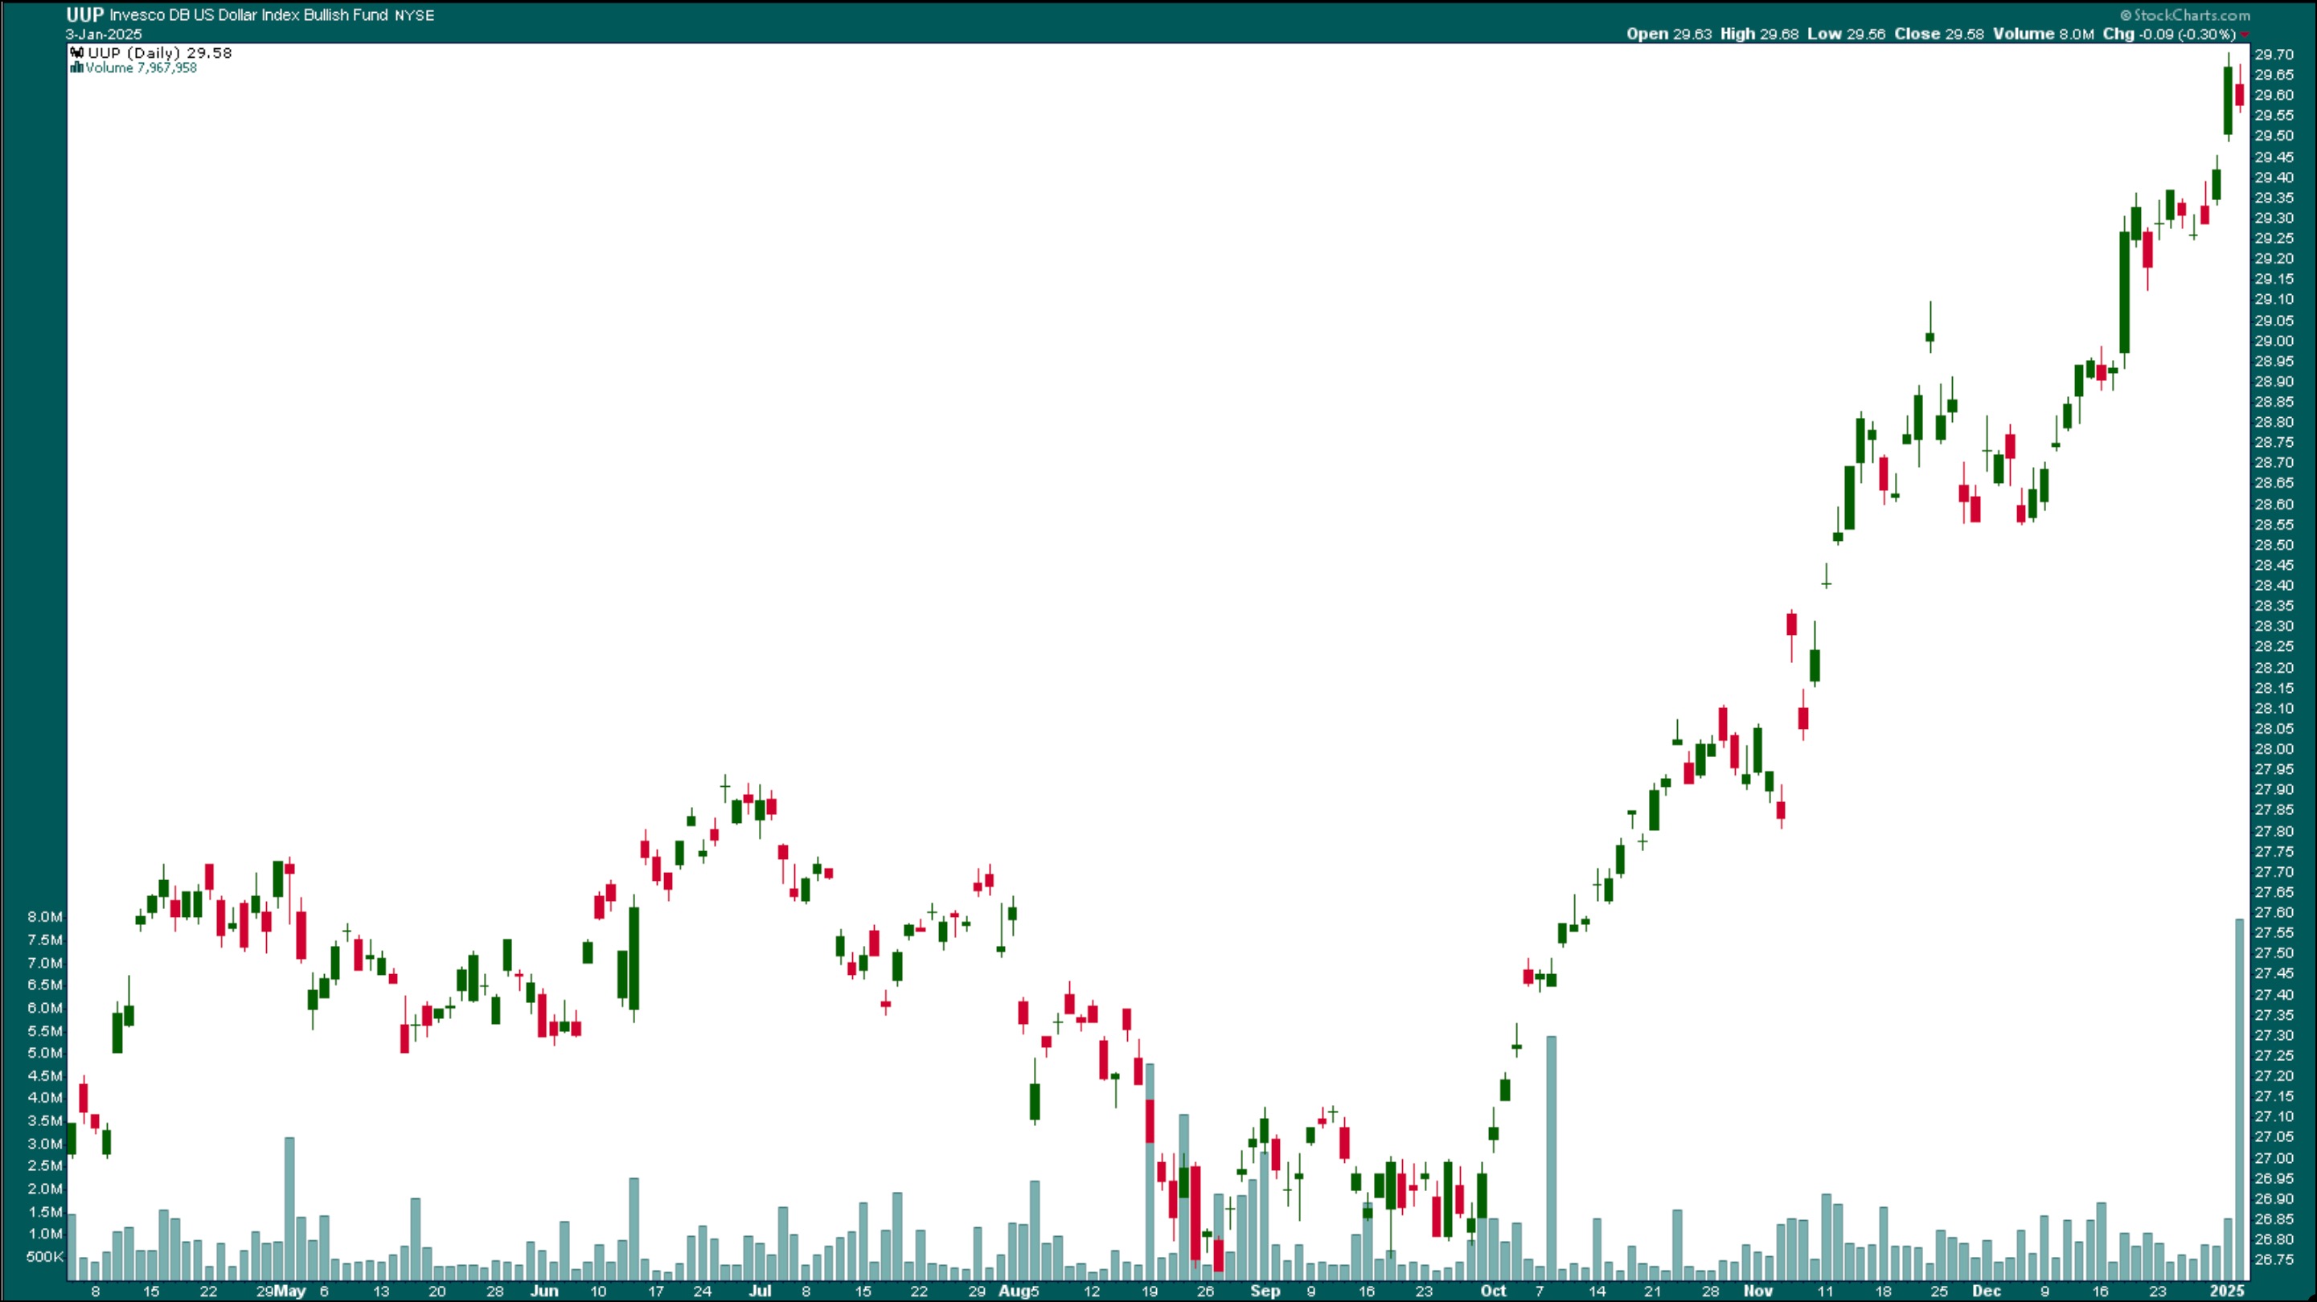This screenshot has height=1302, width=2317.
Task: Click the 29.50 price axis label
Action: [x=2273, y=136]
